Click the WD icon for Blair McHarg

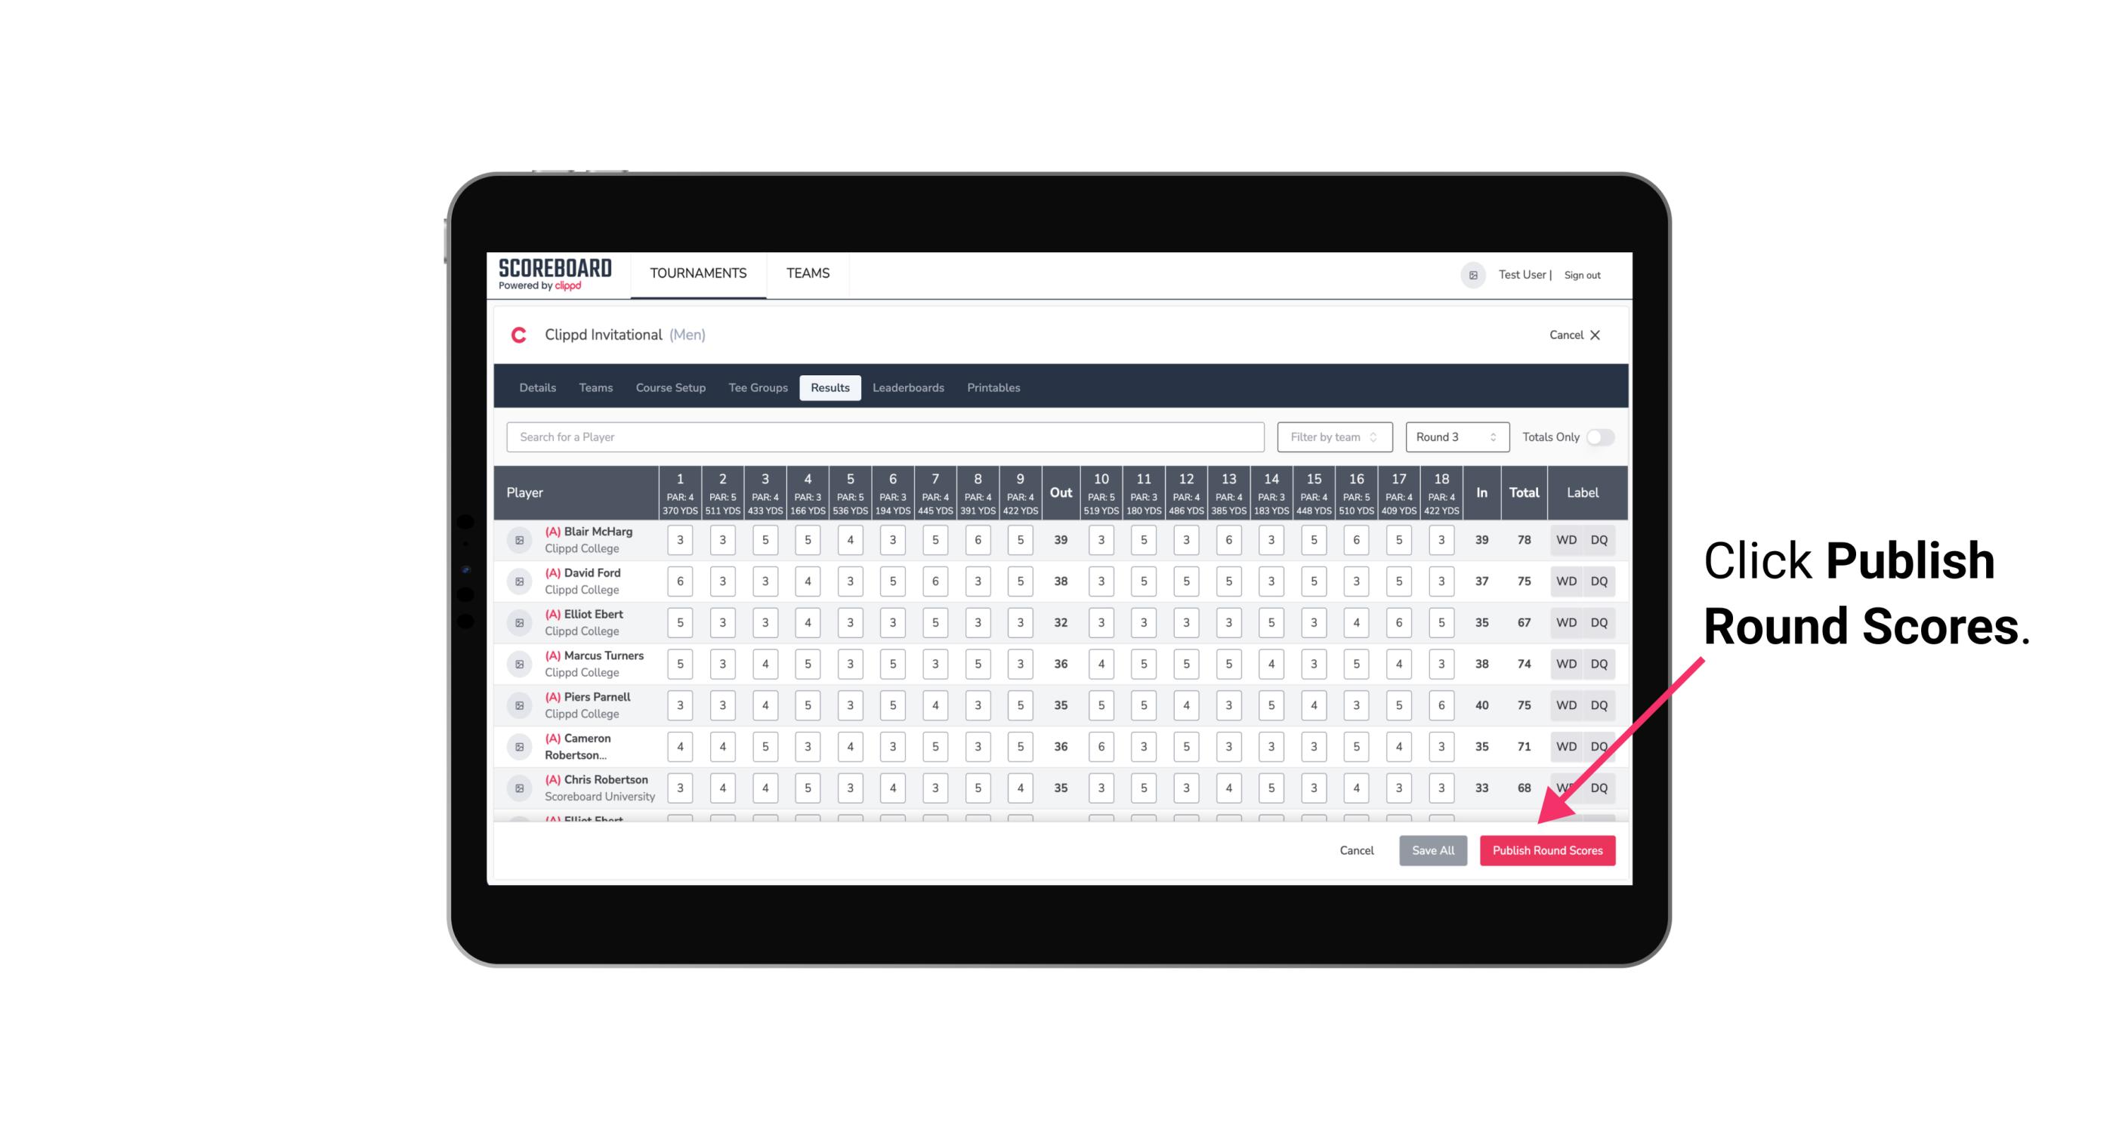1567,540
